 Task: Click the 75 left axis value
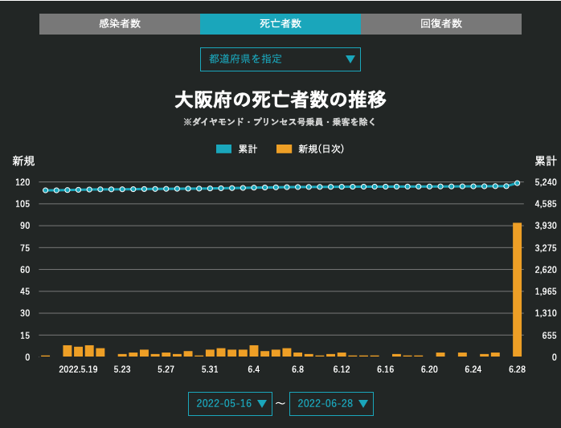click(25, 248)
